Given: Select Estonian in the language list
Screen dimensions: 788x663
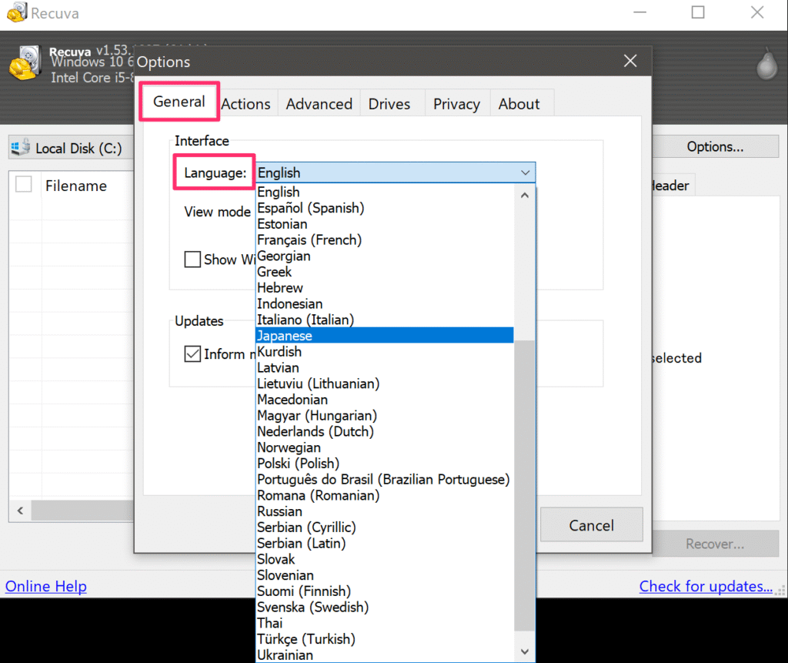Looking at the screenshot, I should point(385,224).
